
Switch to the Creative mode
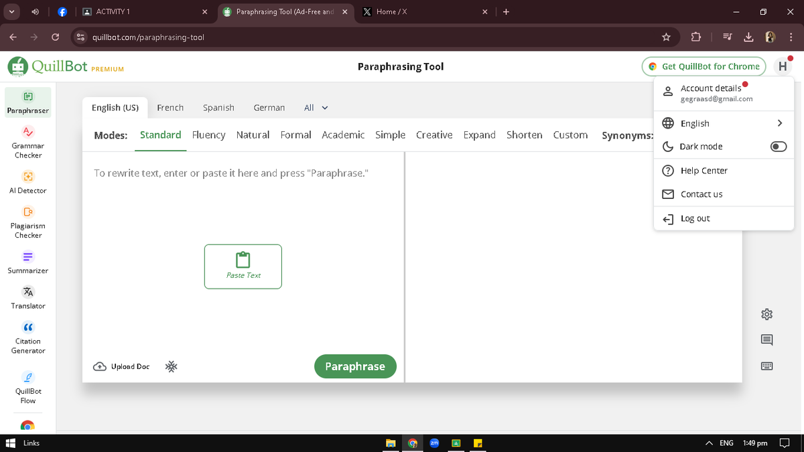(x=434, y=135)
